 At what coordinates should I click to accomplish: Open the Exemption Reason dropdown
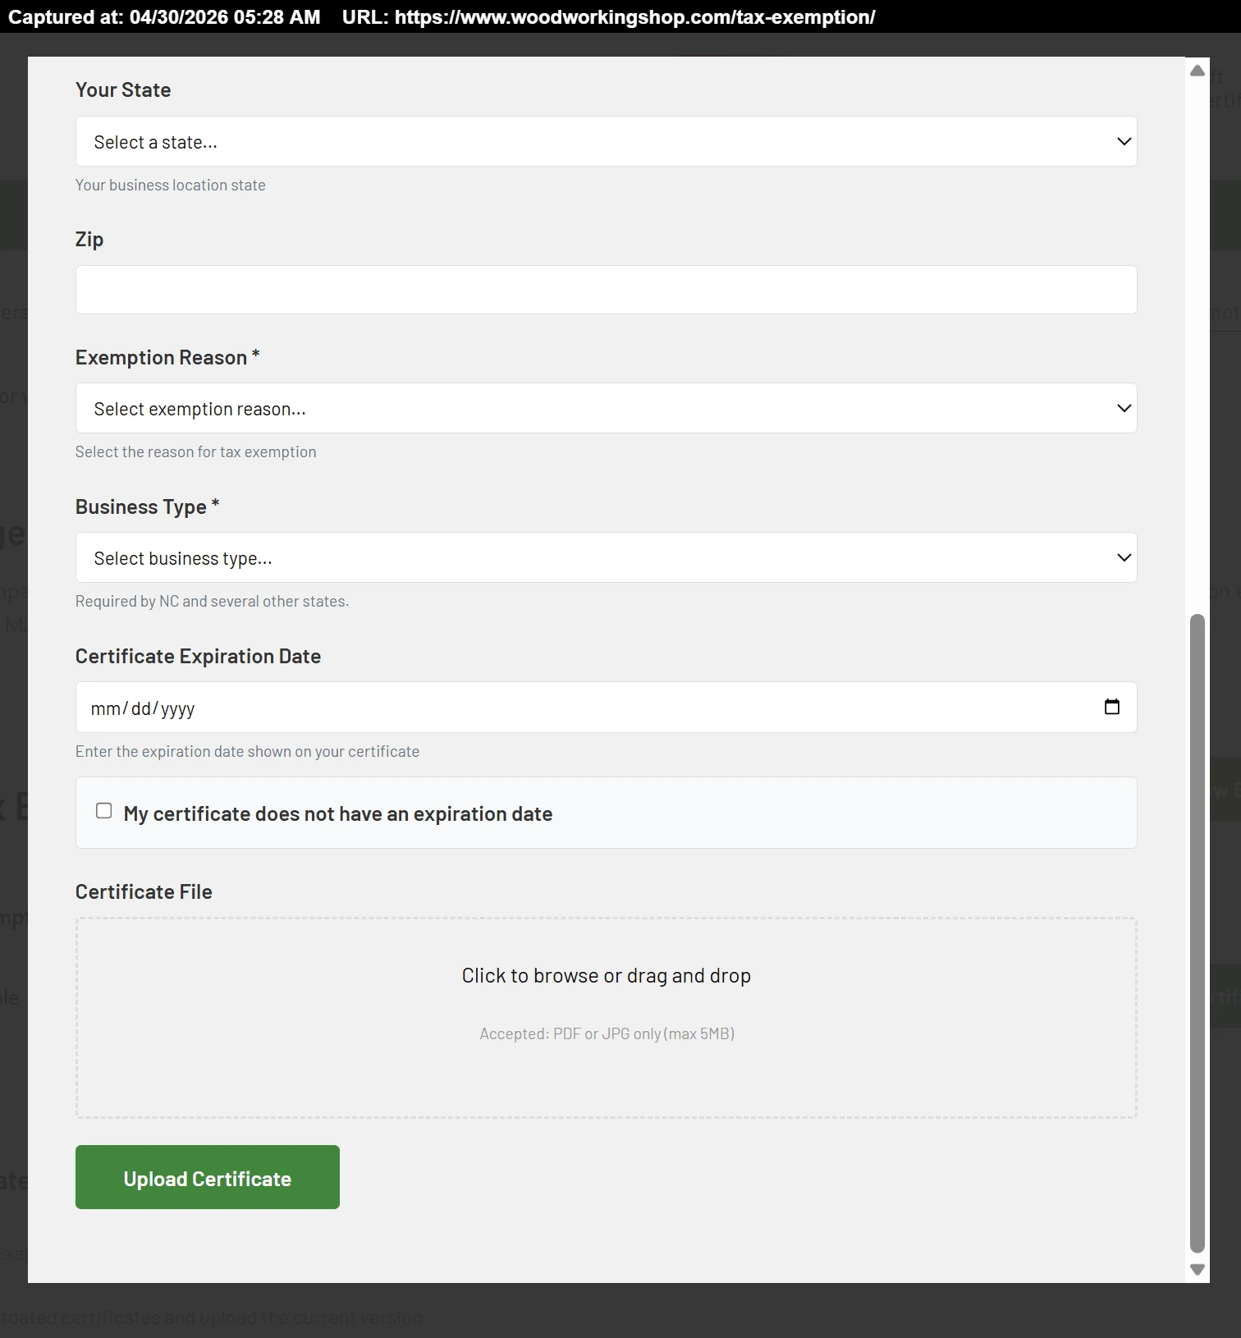(606, 408)
